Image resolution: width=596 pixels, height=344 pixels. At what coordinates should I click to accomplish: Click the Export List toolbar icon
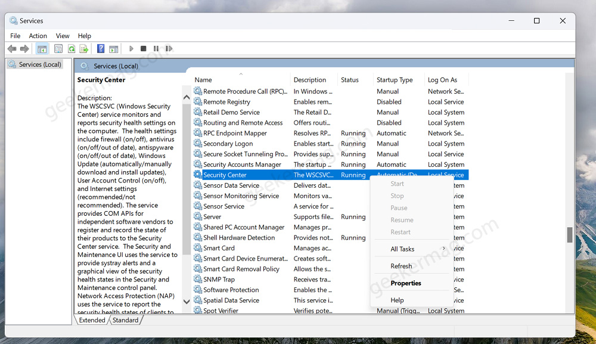(x=84, y=49)
